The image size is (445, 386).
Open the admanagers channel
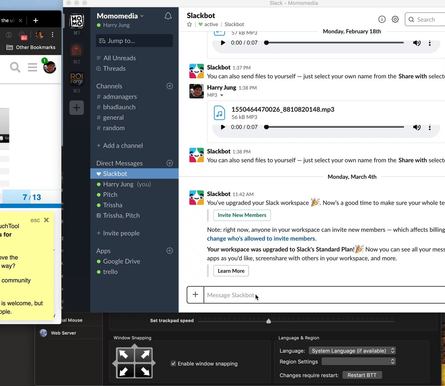(120, 97)
